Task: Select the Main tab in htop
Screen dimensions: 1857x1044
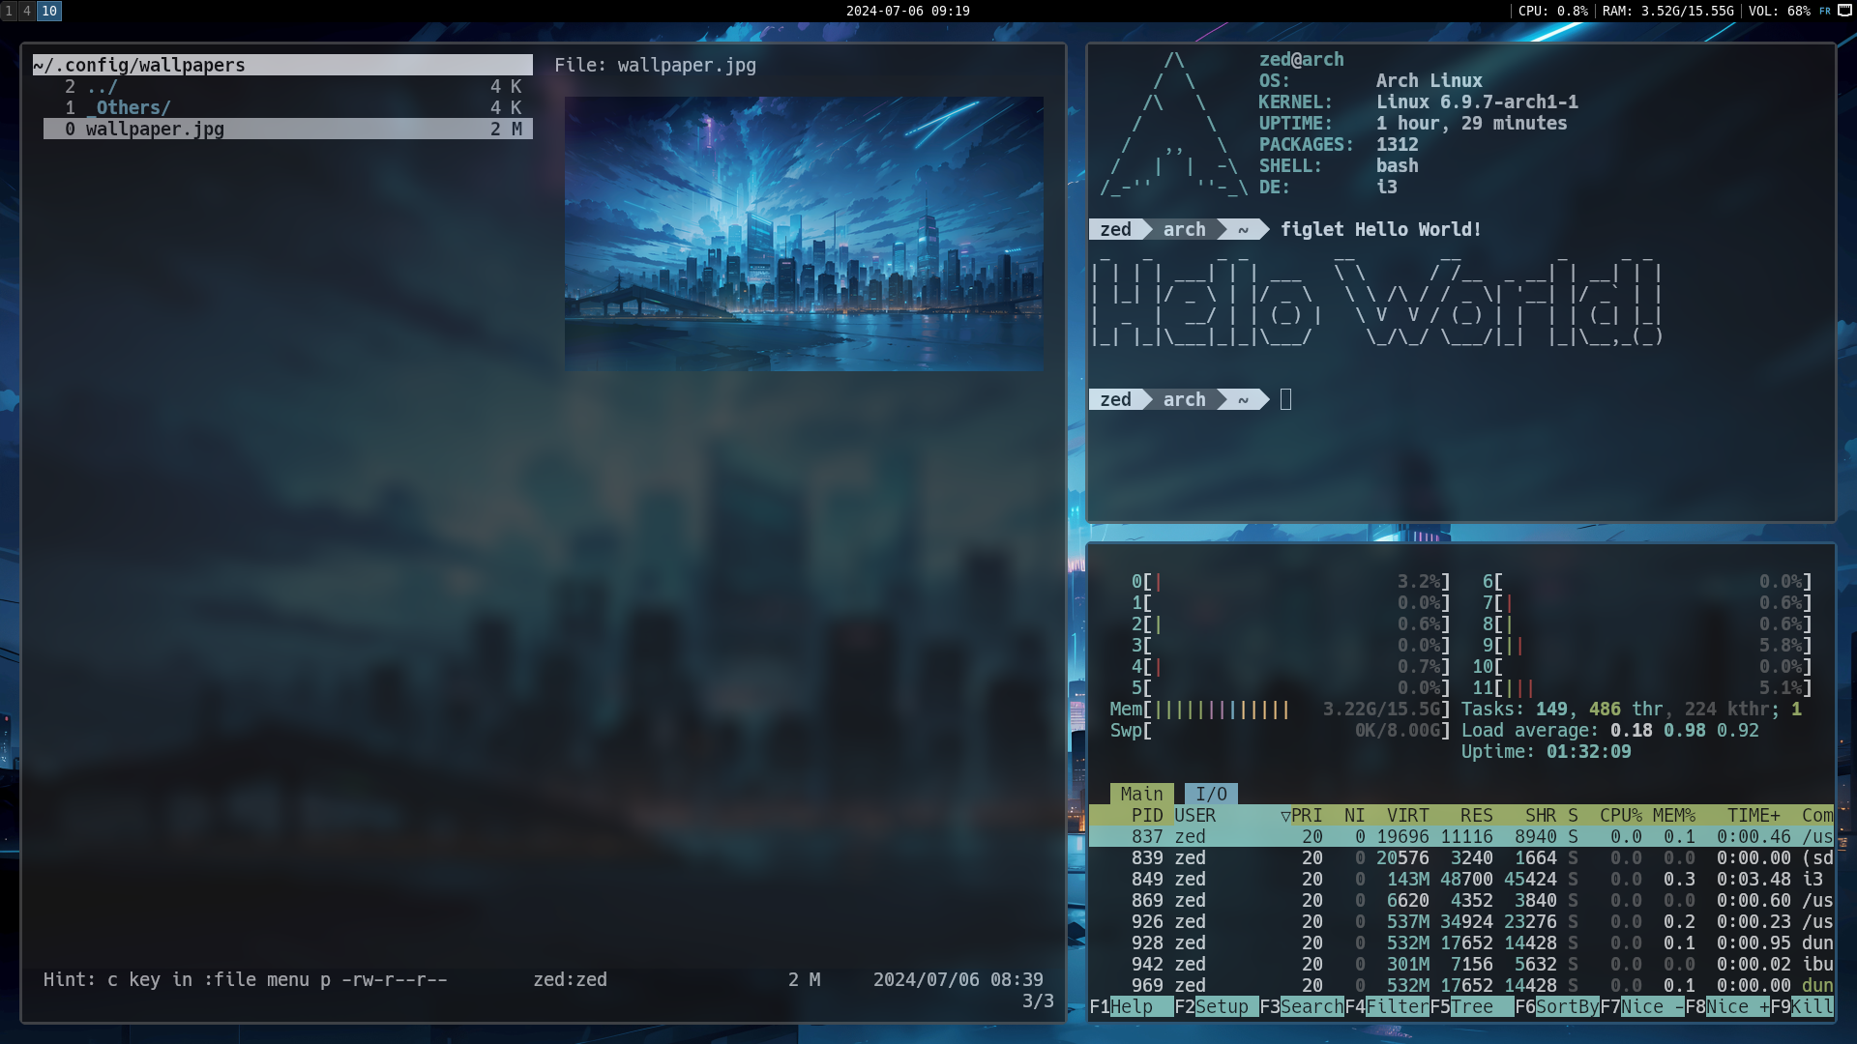Action: point(1141,794)
